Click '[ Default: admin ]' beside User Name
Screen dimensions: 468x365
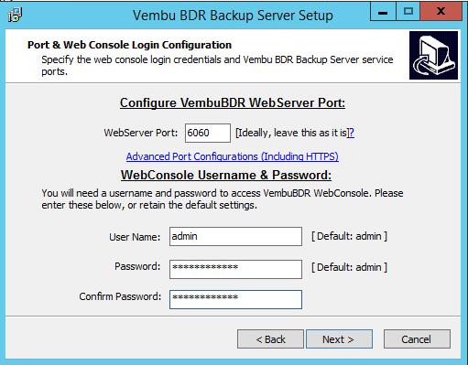click(x=349, y=236)
